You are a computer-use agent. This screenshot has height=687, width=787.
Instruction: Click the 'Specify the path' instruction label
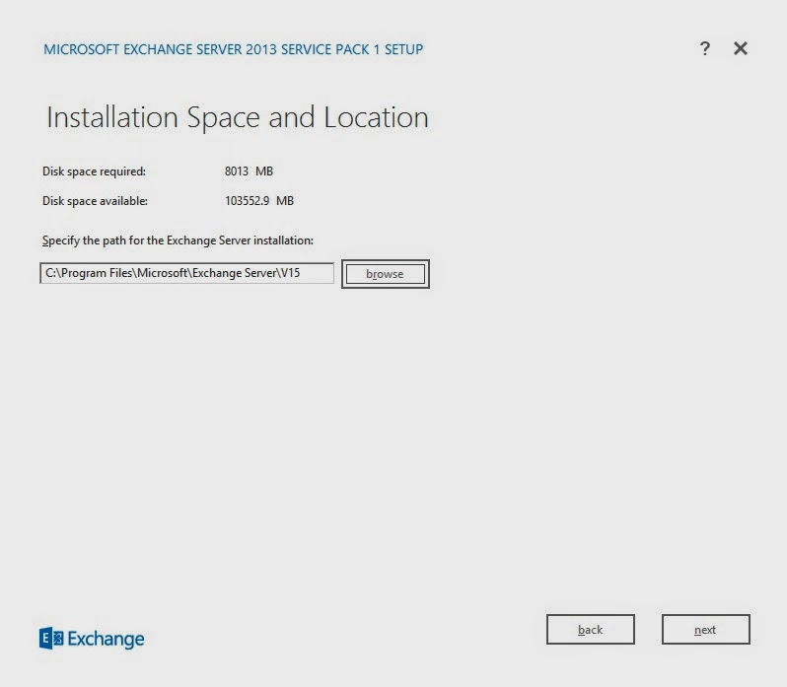pyautogui.click(x=178, y=240)
